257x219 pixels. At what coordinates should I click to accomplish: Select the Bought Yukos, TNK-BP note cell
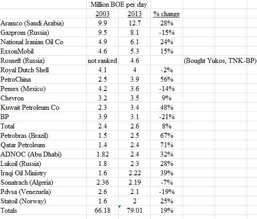tap(220, 61)
